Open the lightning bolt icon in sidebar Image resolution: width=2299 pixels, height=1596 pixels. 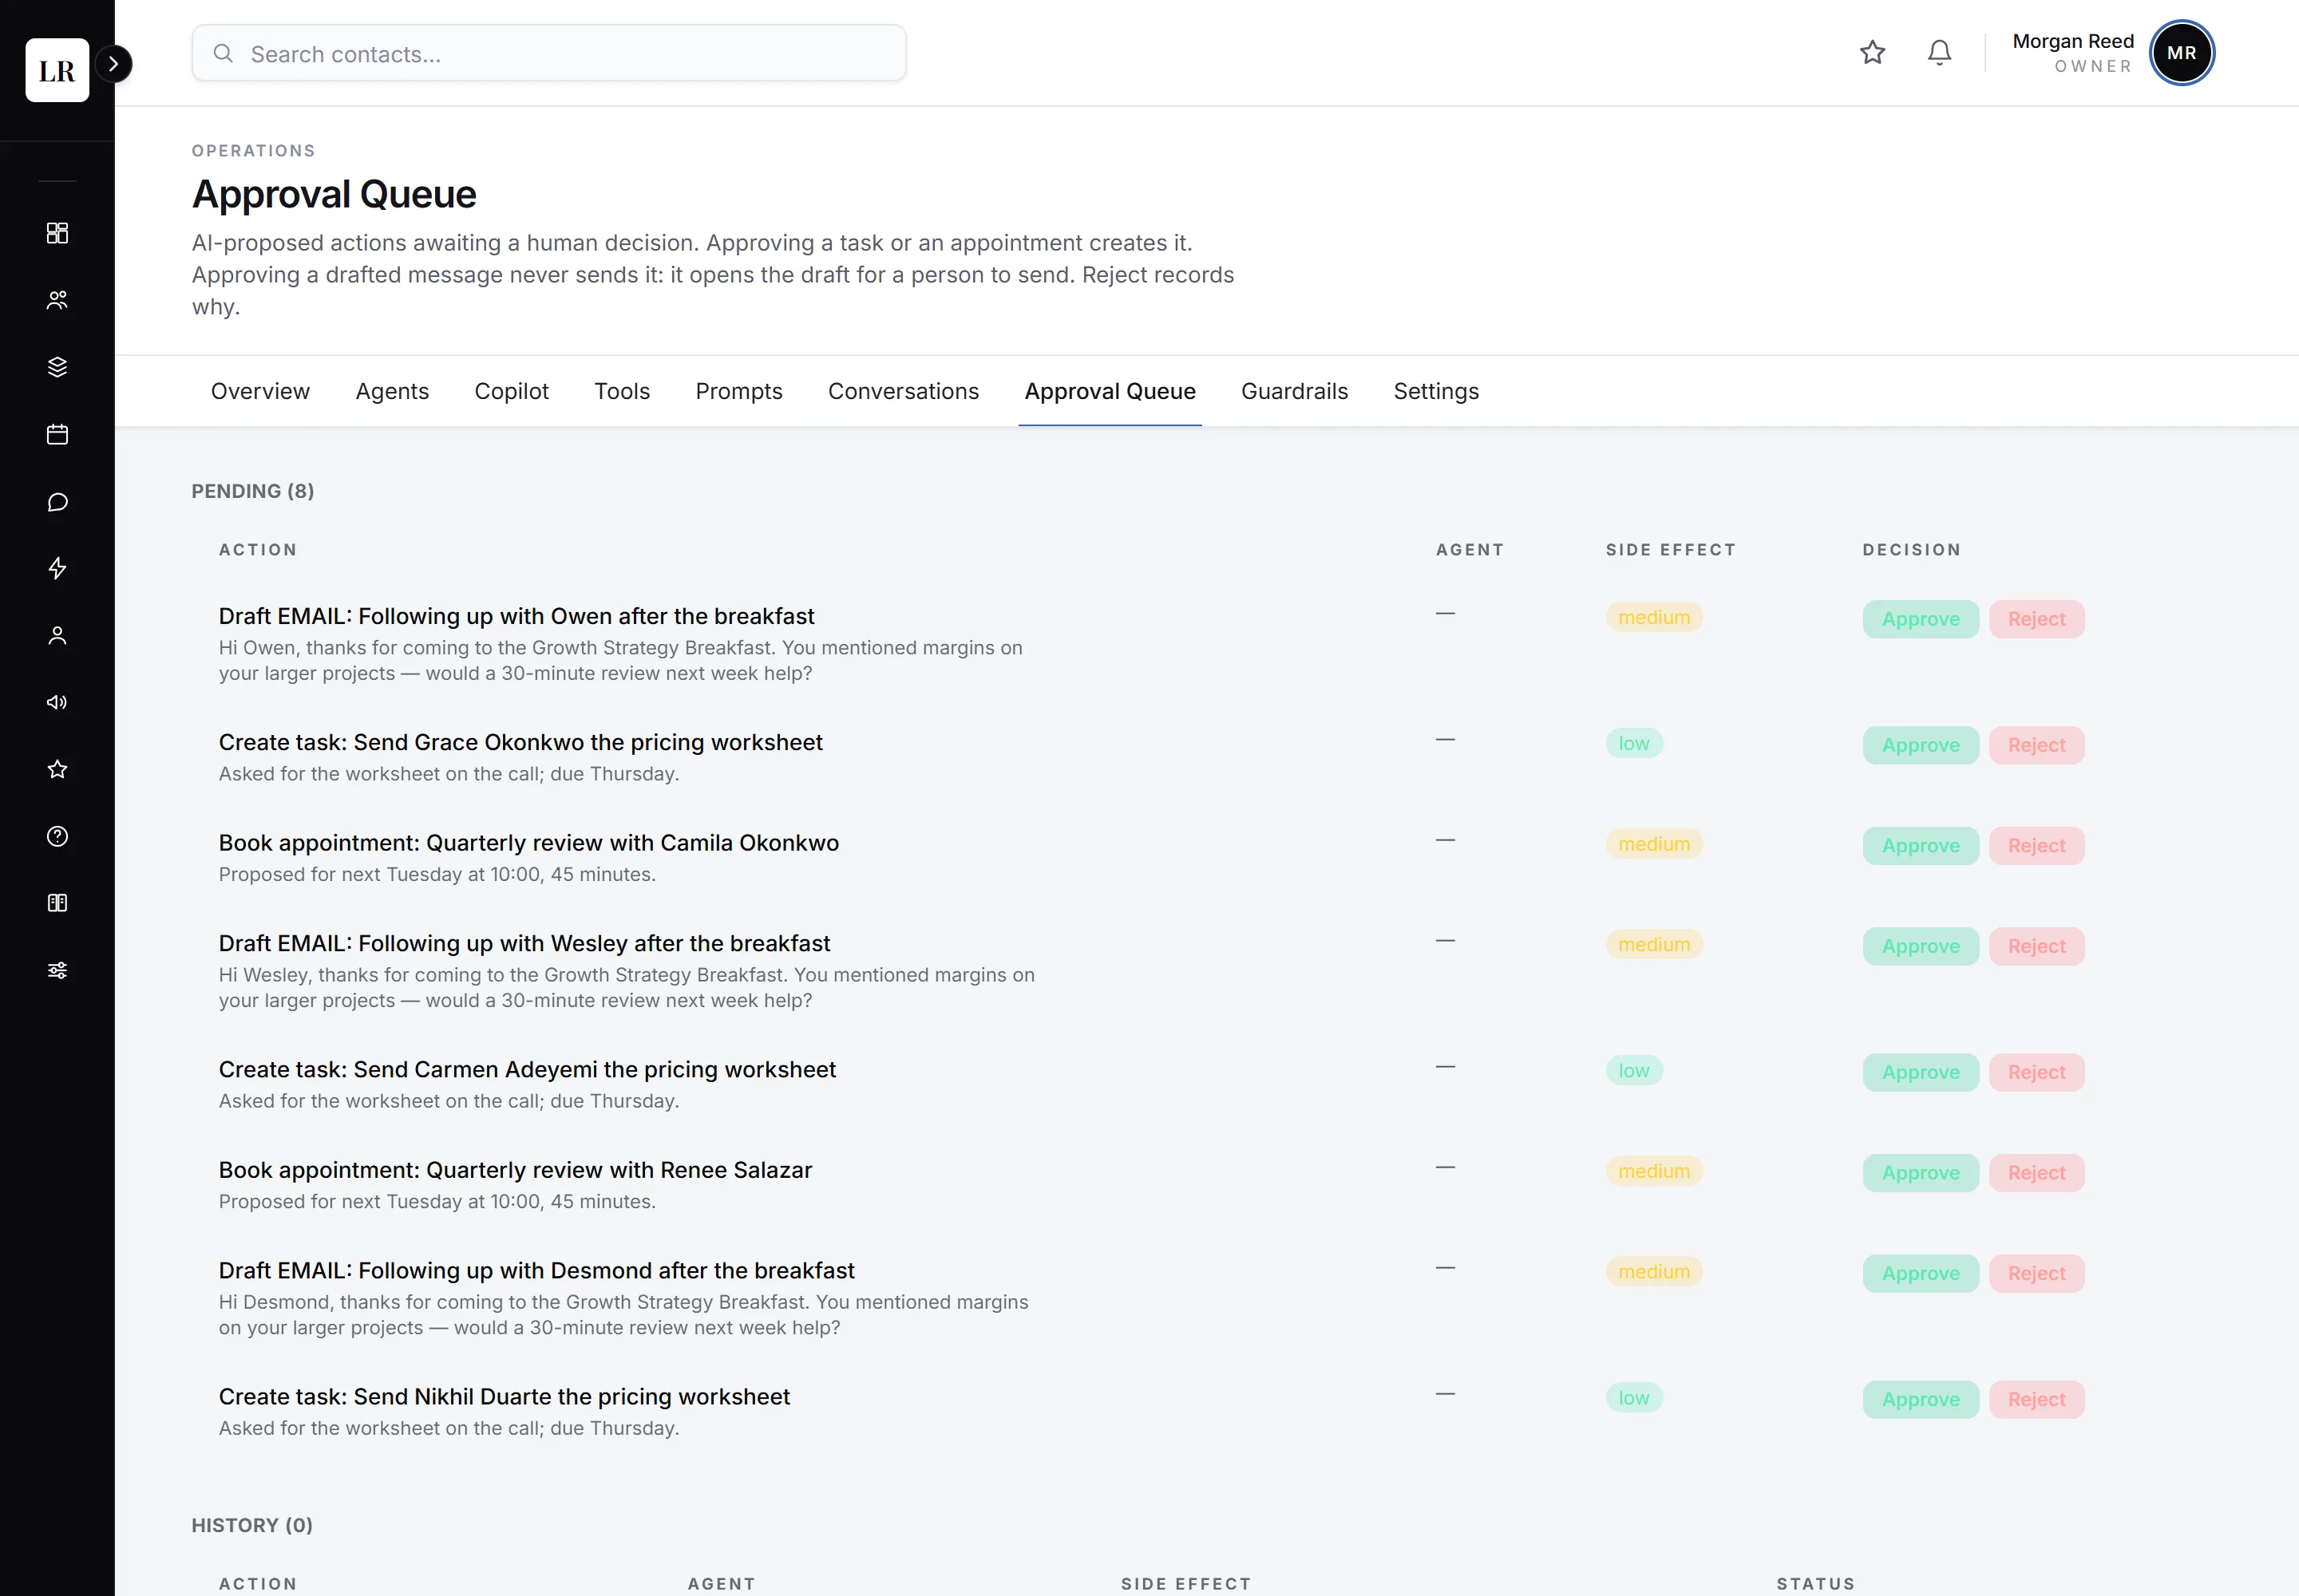point(57,568)
